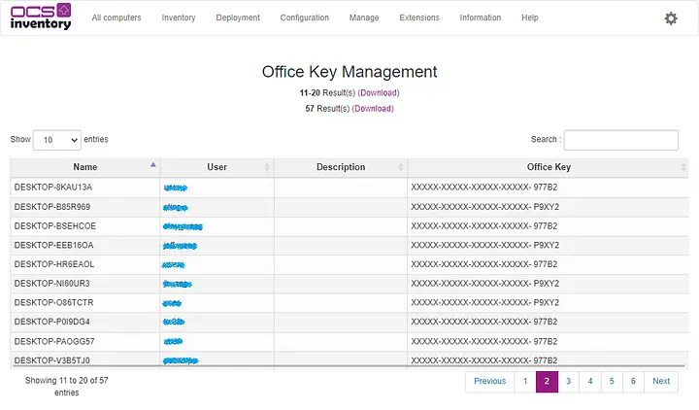Go to Next page
Viewport: 699px width, 410px height.
tap(661, 382)
